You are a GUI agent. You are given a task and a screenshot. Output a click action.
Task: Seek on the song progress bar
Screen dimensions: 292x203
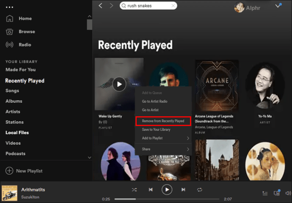click(167, 199)
